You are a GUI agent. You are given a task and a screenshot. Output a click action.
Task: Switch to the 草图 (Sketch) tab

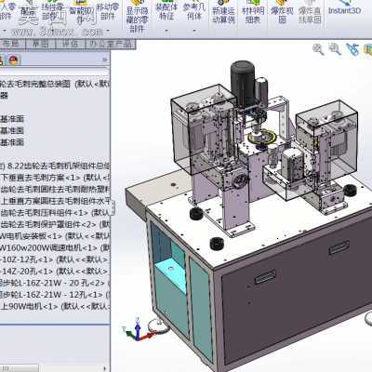[40, 44]
